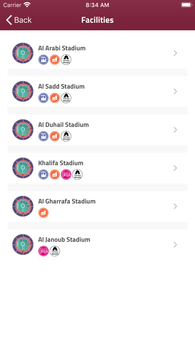Click the food icon under Al Duhail Stadium
This screenshot has height=348, width=195.
[x=55, y=136]
